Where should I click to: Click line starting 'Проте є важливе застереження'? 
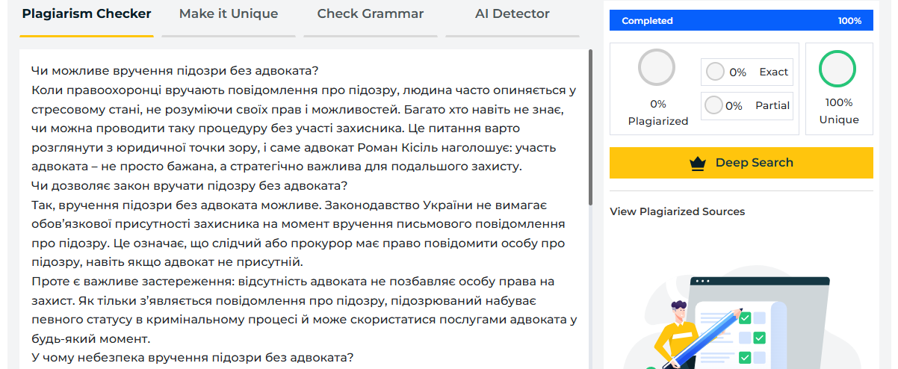[293, 282]
